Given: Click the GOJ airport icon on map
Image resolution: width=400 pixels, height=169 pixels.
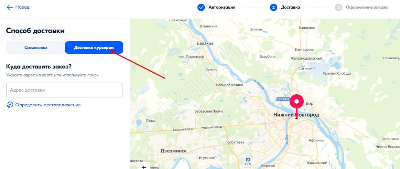Looking at the screenshot, I should [248, 159].
